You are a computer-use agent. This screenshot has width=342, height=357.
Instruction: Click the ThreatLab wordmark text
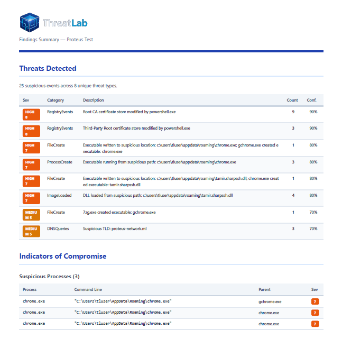click(65, 23)
